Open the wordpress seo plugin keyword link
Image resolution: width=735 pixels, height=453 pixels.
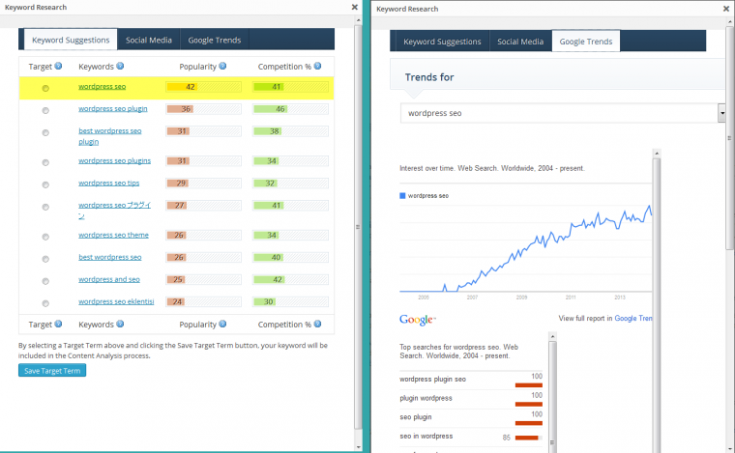coord(113,108)
